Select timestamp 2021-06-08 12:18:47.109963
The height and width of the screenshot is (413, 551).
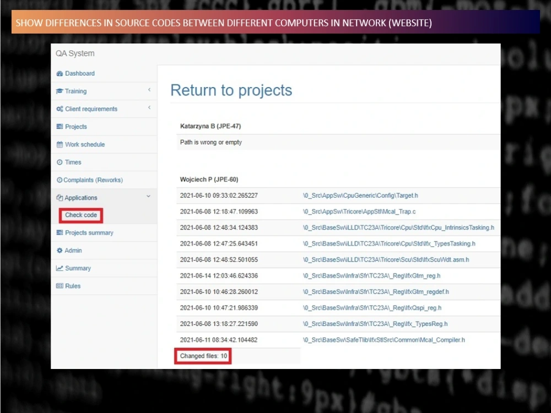[219, 211]
